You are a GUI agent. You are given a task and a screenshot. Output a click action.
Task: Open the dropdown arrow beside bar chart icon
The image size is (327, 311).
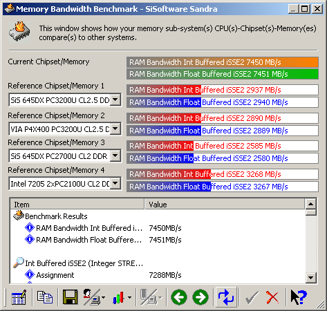point(129,297)
